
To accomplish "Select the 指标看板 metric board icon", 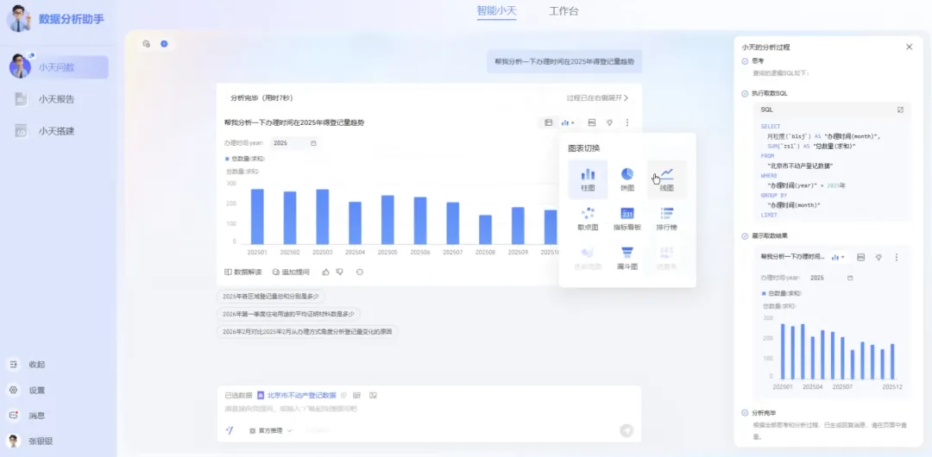I will [x=627, y=218].
